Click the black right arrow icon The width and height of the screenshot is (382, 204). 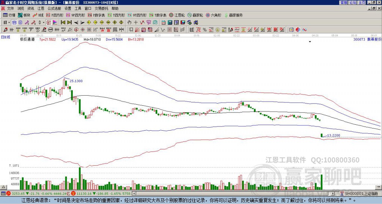[82, 23]
